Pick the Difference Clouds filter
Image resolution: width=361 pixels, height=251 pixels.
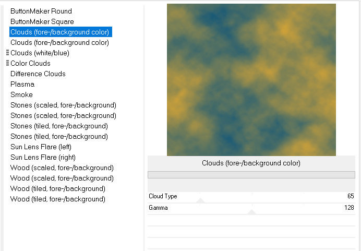click(x=38, y=74)
